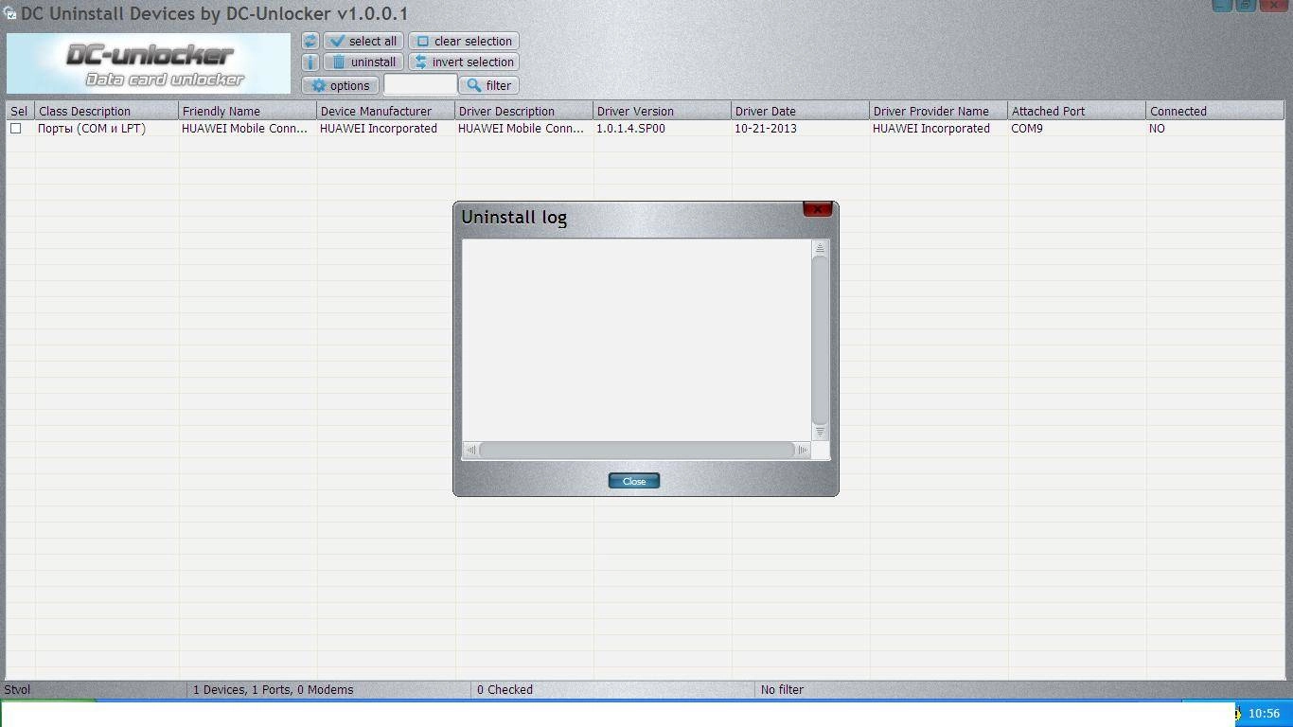Sort by Friendly Name column header

[248, 111]
